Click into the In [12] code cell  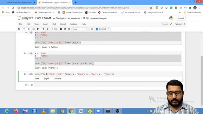(108, 74)
